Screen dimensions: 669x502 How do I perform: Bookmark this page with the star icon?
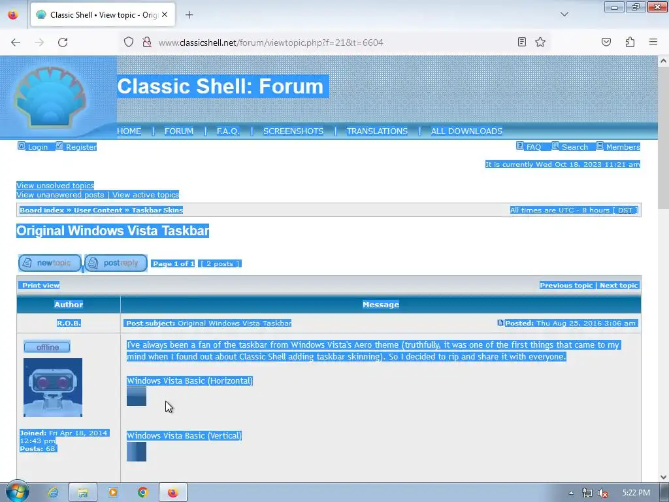pyautogui.click(x=540, y=42)
